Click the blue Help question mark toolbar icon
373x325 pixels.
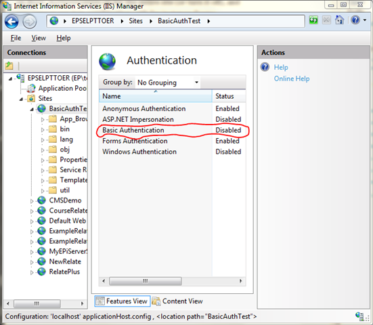pos(355,20)
